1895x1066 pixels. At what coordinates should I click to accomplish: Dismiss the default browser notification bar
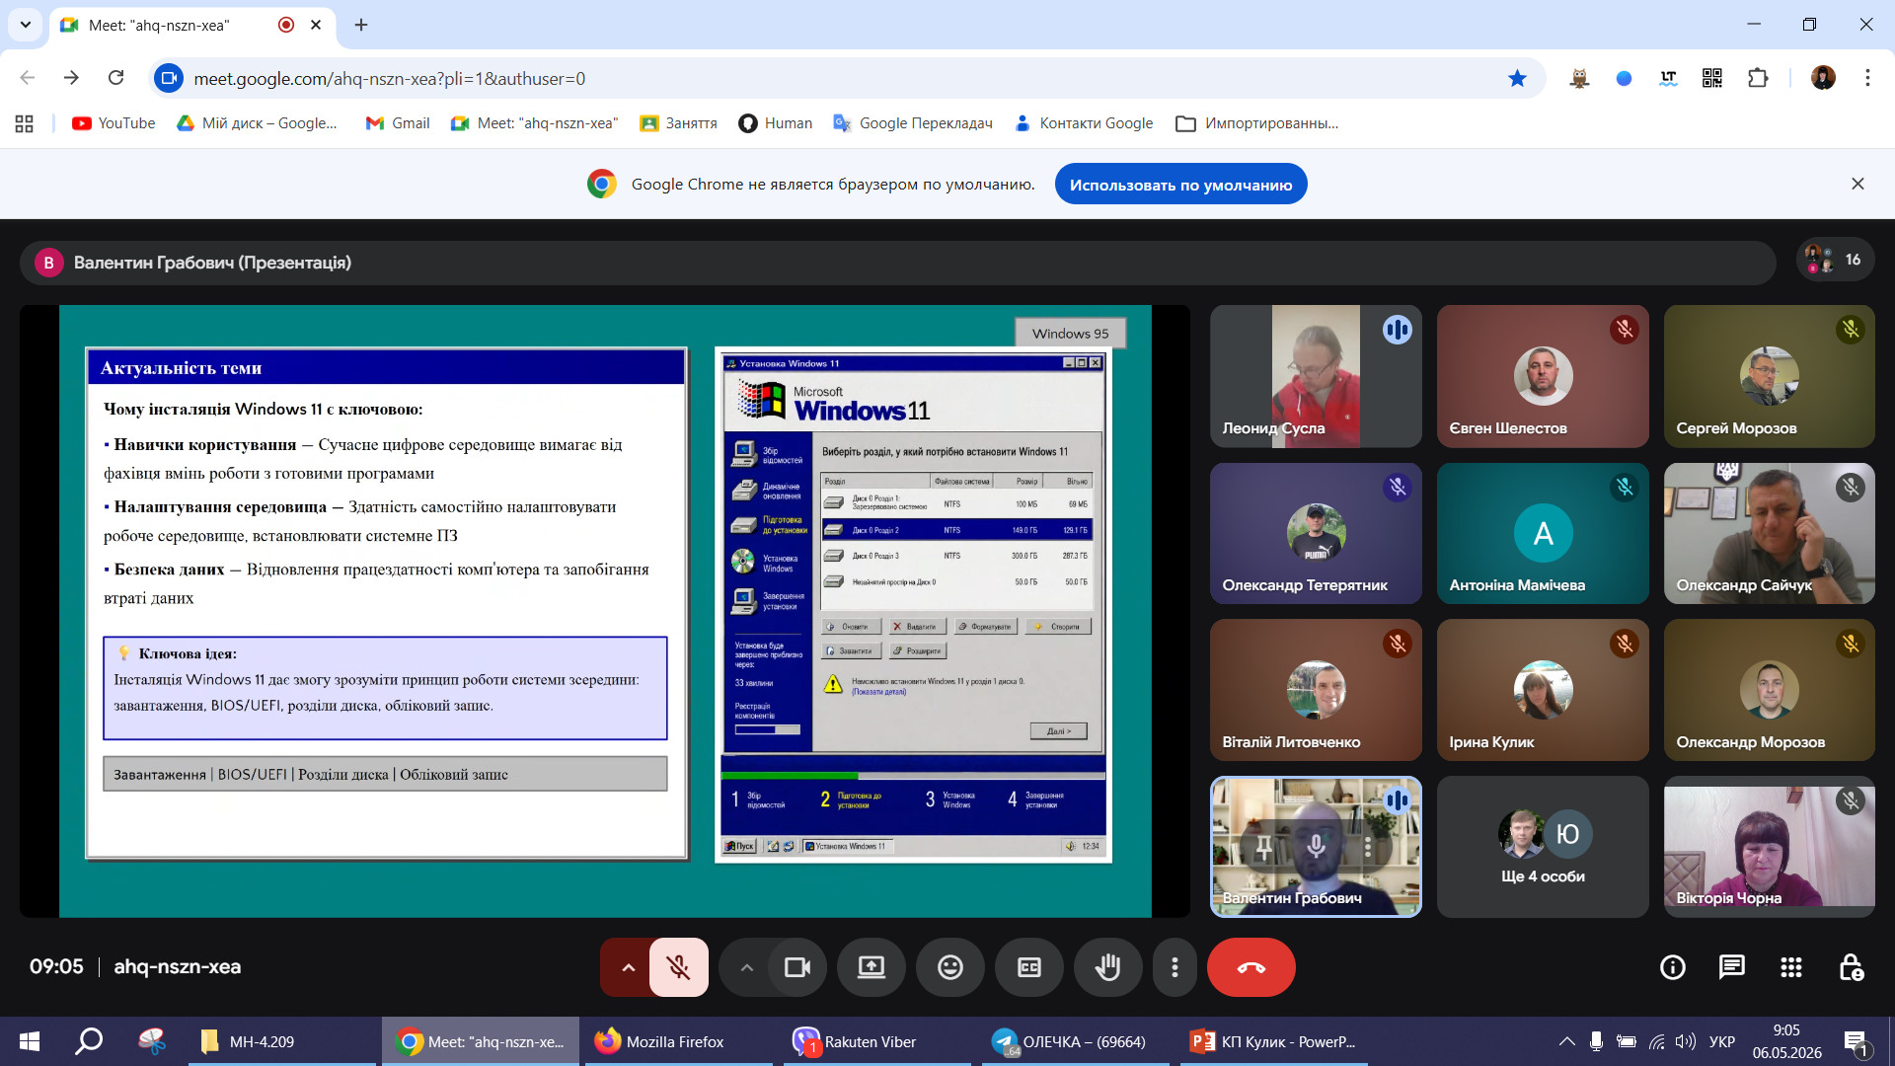(1857, 184)
